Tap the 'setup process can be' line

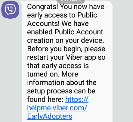pyautogui.click(x=61, y=91)
